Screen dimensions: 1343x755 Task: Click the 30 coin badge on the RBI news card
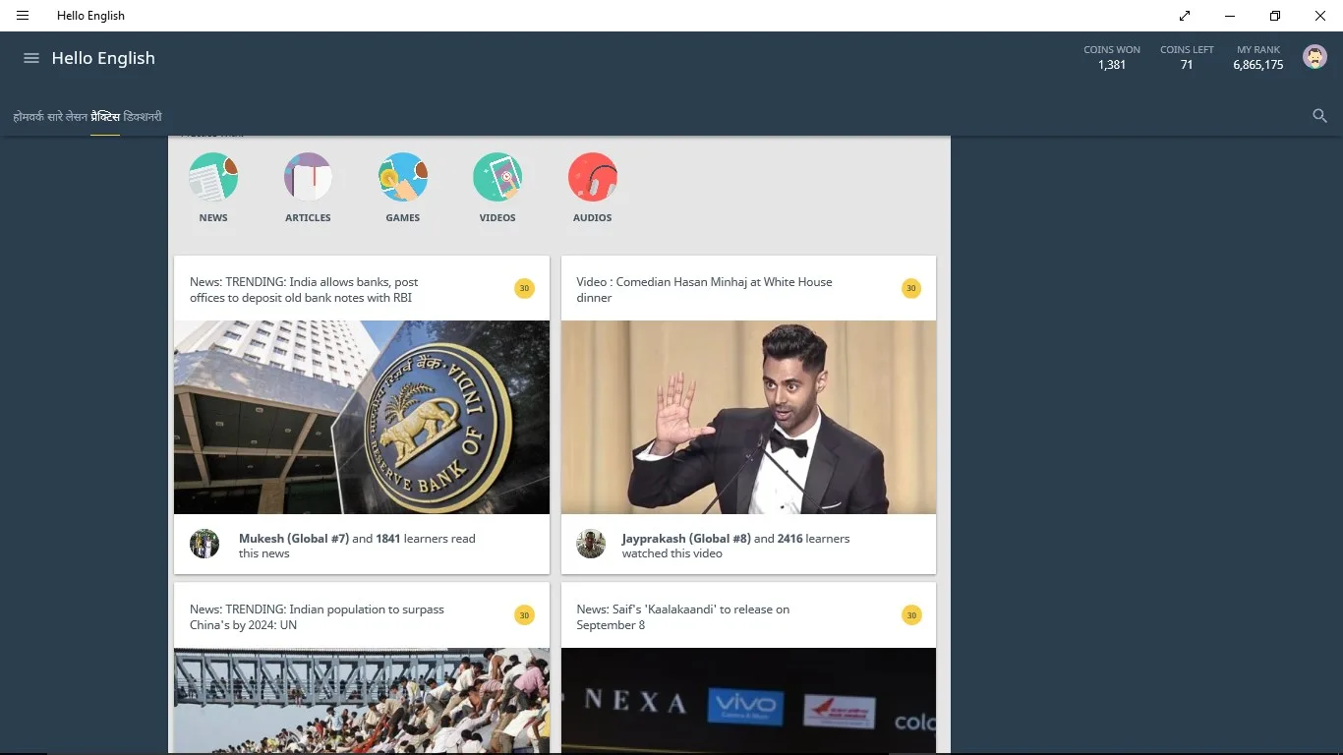[524, 288]
